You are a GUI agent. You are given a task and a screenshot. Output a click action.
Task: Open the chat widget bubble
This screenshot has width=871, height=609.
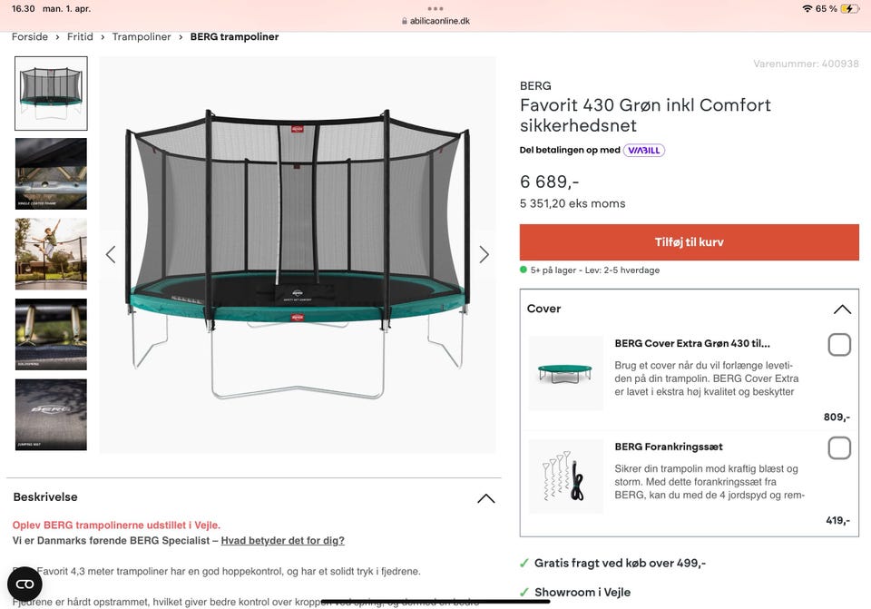click(x=24, y=584)
